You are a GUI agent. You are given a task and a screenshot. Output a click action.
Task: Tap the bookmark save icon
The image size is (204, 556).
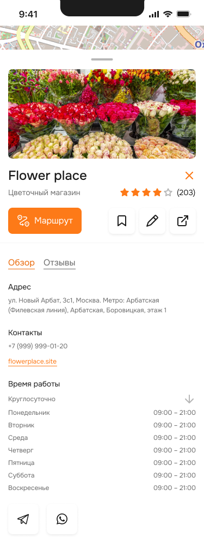(122, 221)
